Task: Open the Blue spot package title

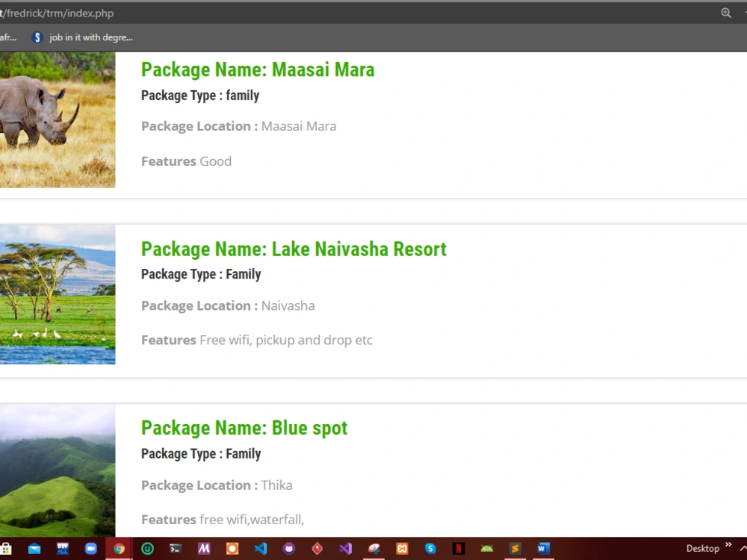Action: (244, 428)
